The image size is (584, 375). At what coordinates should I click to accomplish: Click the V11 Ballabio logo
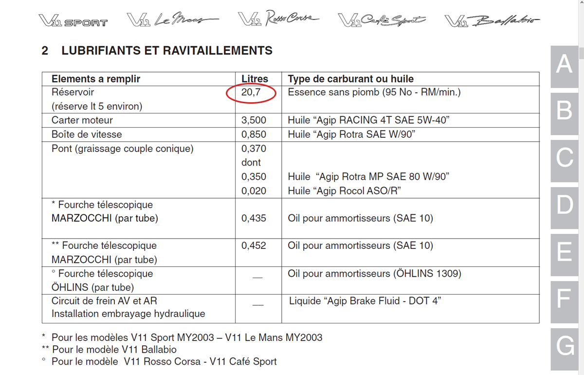(492, 20)
